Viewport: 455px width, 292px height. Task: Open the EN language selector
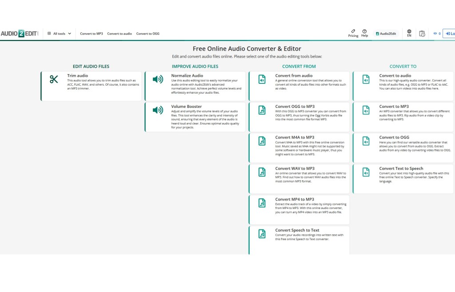(409, 33)
